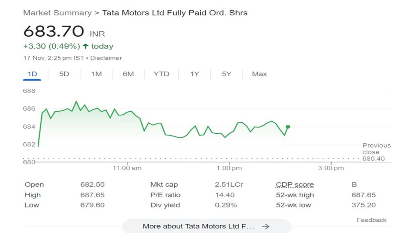
Task: Click the green up arrow icon
Action: (x=85, y=46)
